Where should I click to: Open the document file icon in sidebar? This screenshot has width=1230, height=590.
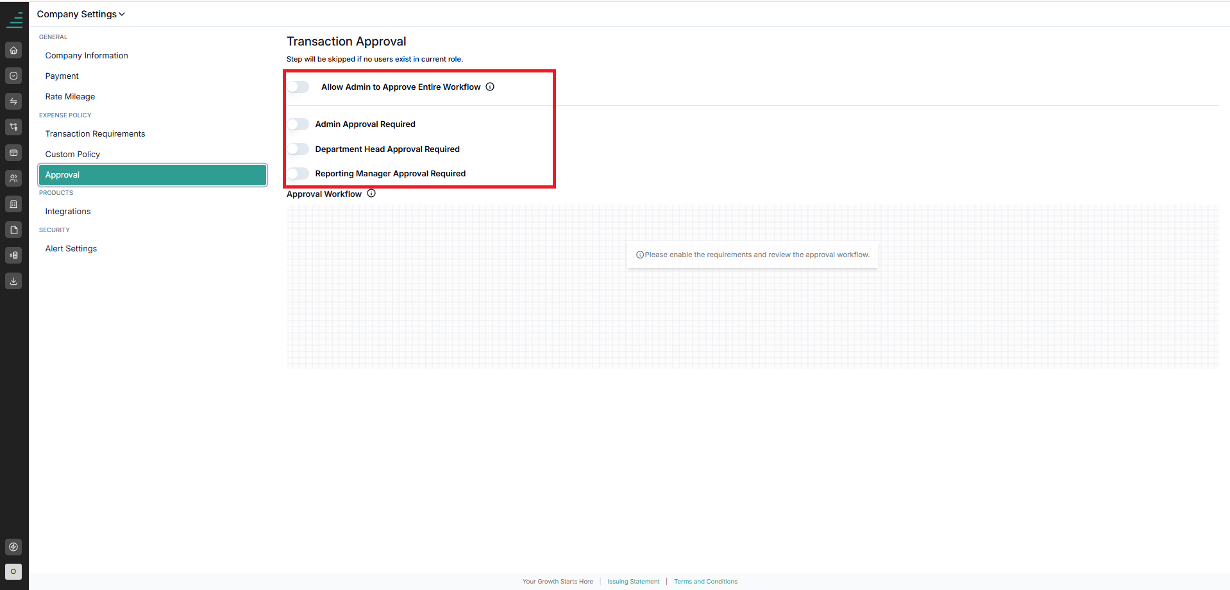coord(13,230)
